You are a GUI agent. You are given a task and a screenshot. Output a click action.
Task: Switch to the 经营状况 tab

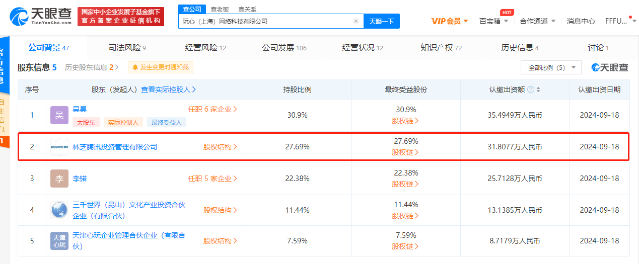point(363,48)
